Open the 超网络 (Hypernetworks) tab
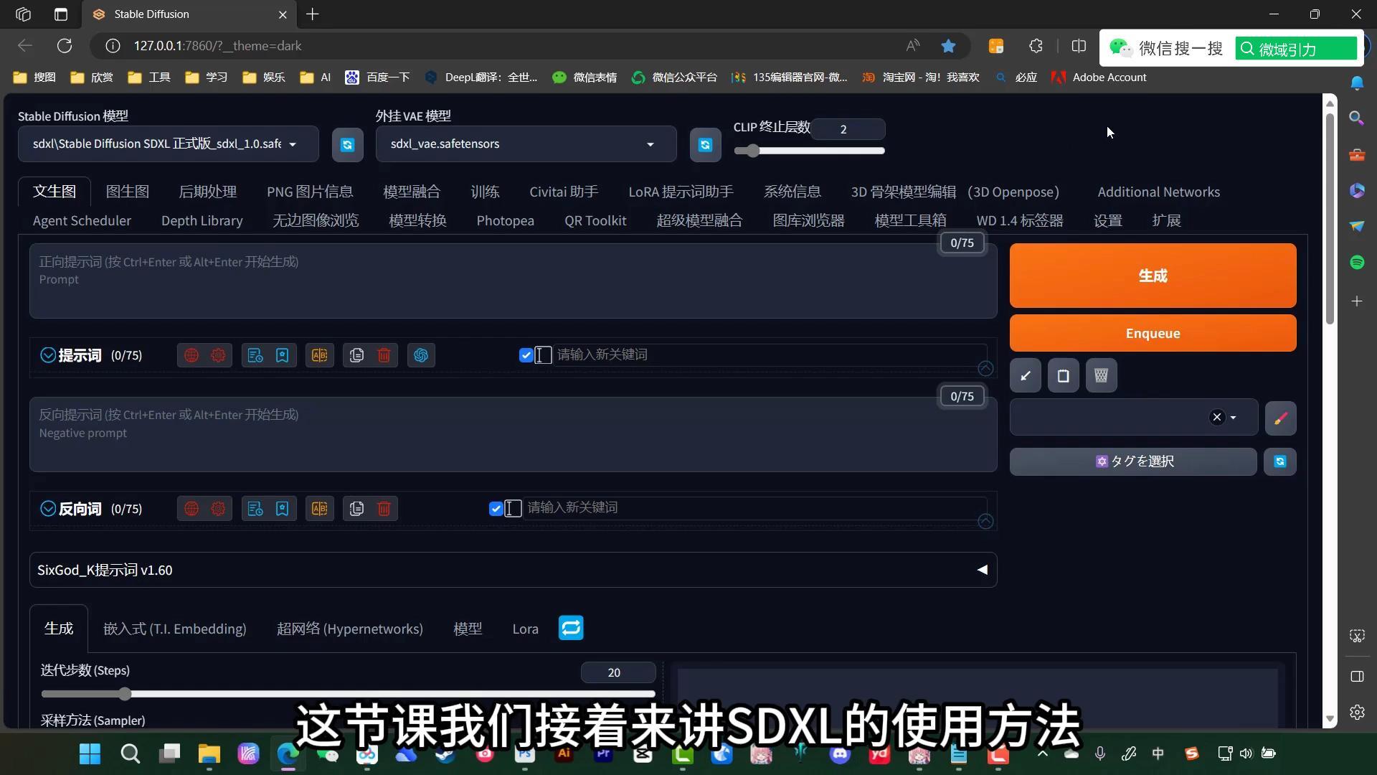1377x775 pixels. (x=350, y=629)
